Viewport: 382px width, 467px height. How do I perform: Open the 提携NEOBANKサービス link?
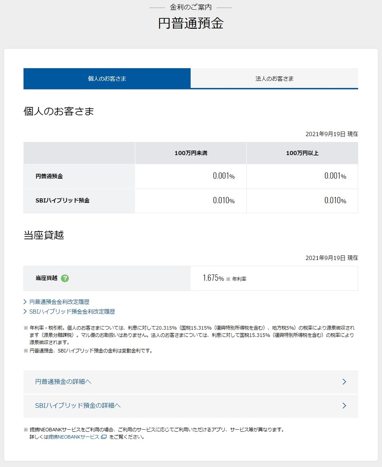(74, 437)
